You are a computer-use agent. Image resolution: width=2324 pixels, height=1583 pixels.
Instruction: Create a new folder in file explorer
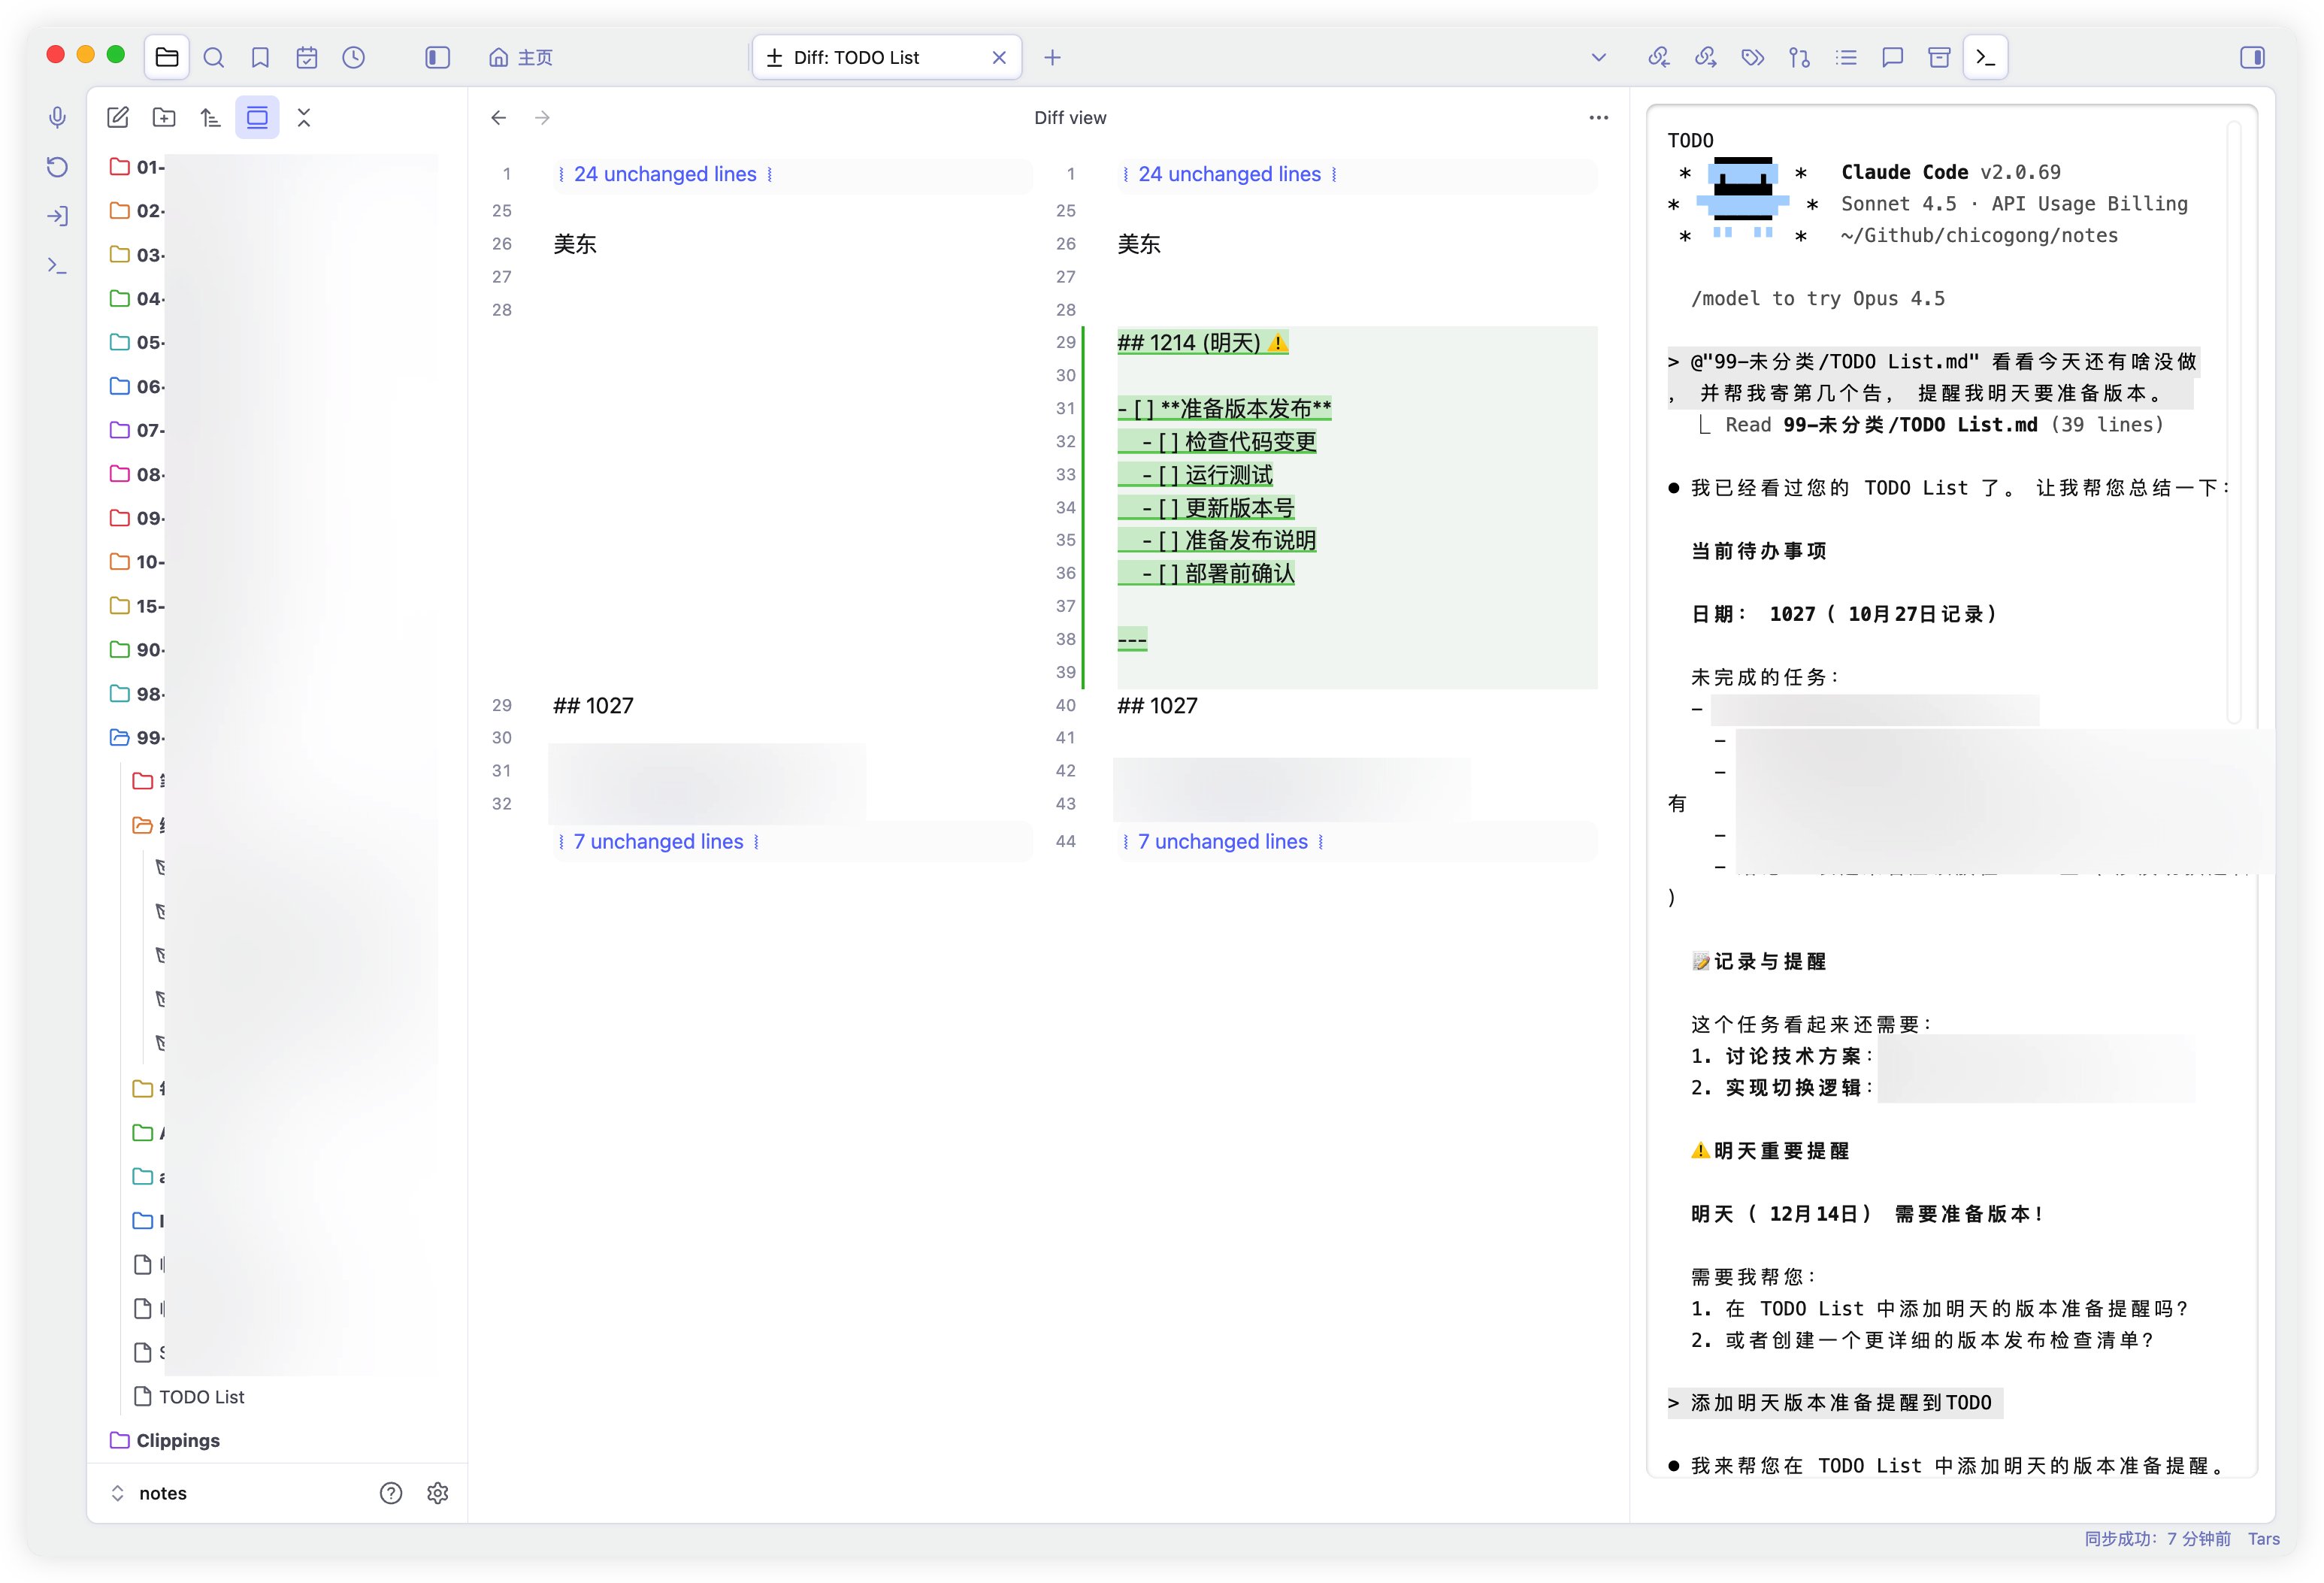tap(164, 118)
